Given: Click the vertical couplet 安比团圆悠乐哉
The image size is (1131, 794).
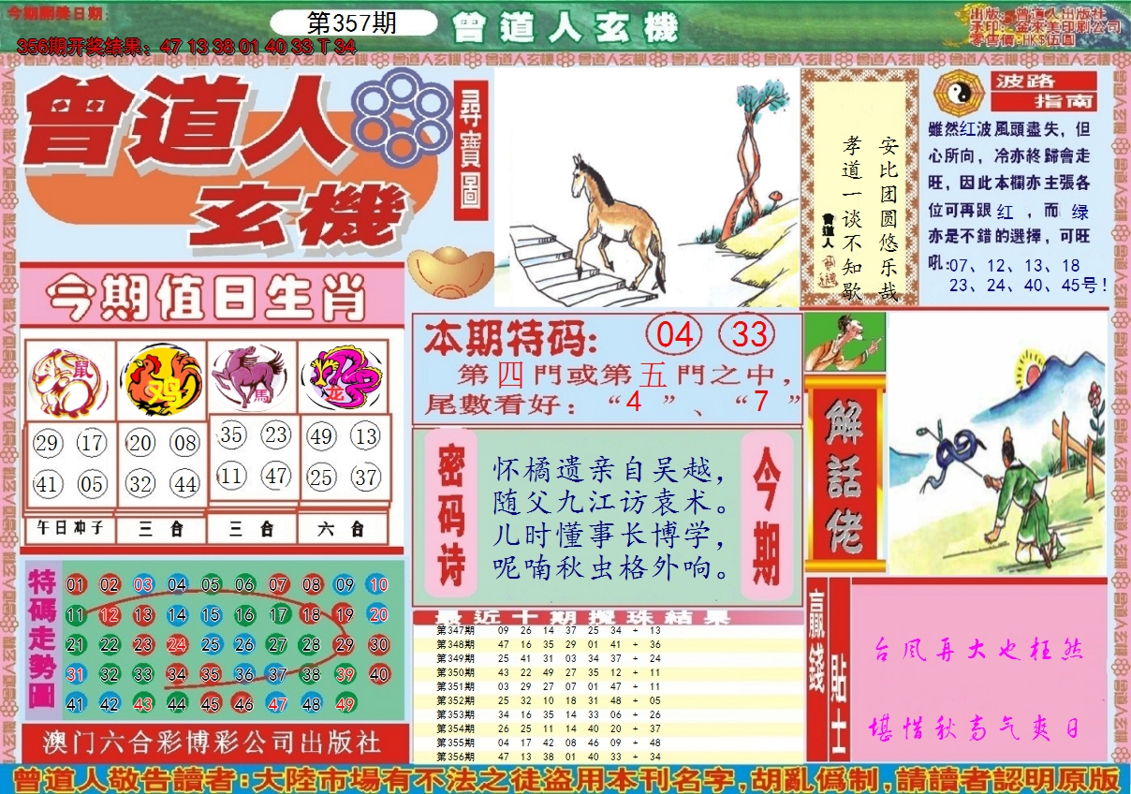Looking at the screenshot, I should pos(889,220).
